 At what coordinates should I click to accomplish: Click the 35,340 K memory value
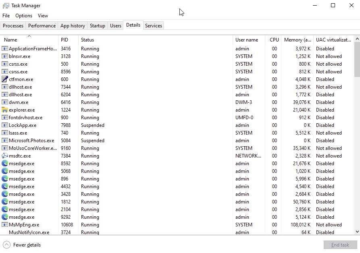tap(302, 148)
